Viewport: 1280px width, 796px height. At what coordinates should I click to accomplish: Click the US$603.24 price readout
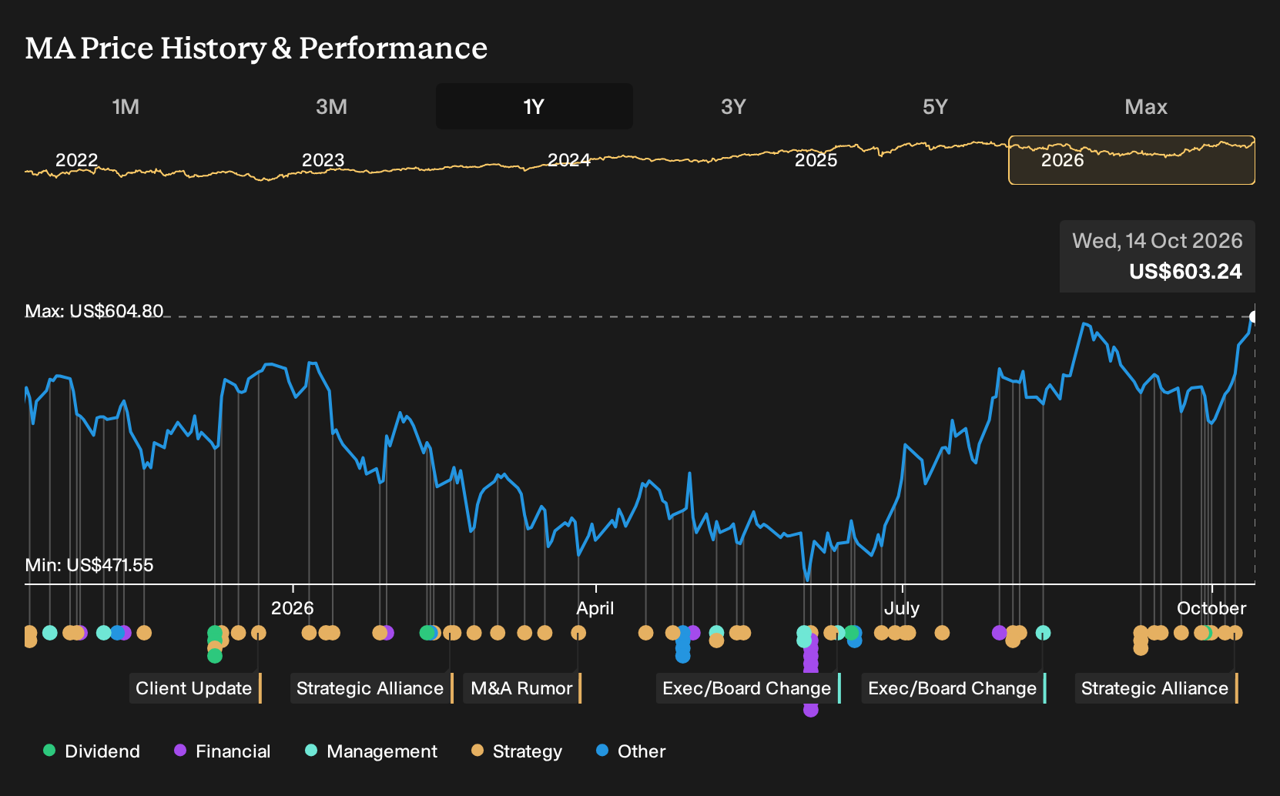click(x=1185, y=272)
